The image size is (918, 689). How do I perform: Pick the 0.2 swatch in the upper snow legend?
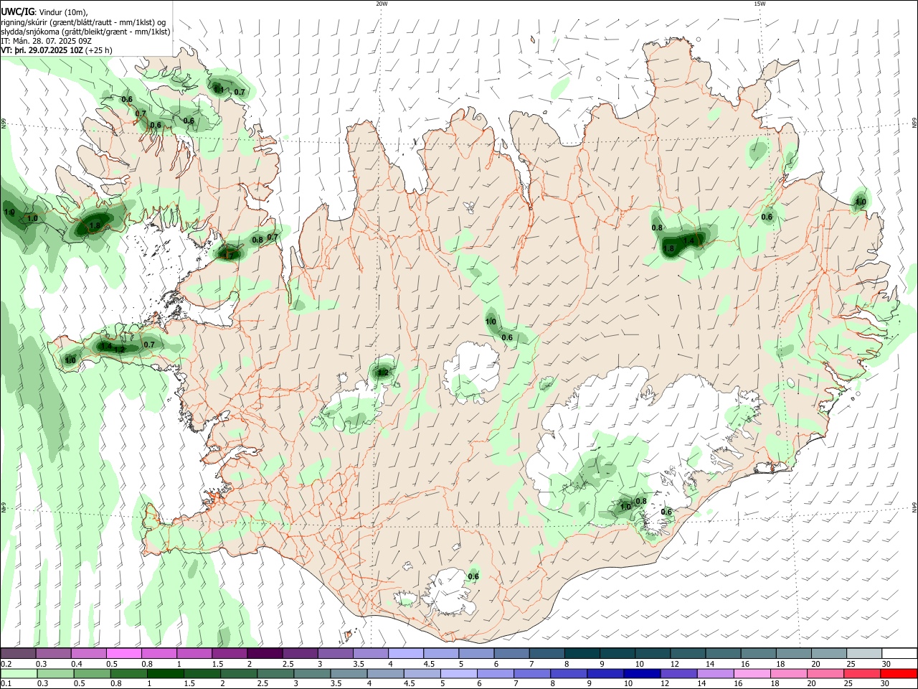[x=18, y=653]
